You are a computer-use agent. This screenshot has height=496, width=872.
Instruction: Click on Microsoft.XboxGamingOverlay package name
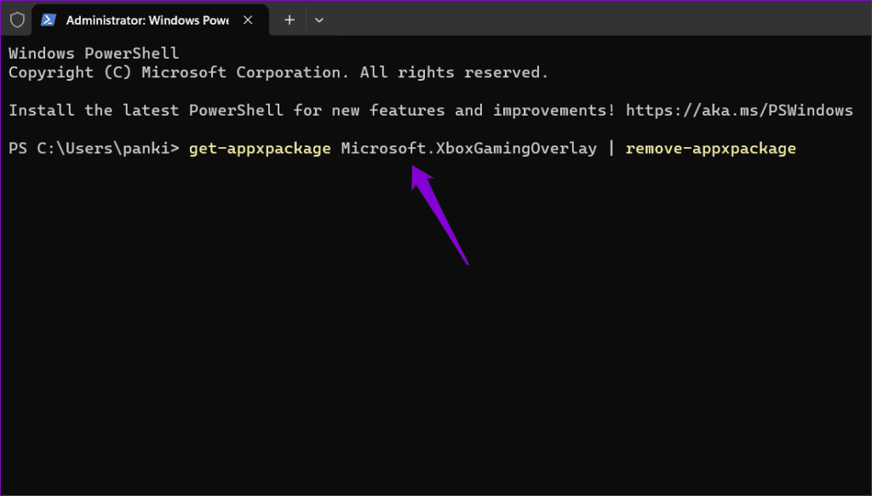[468, 149]
